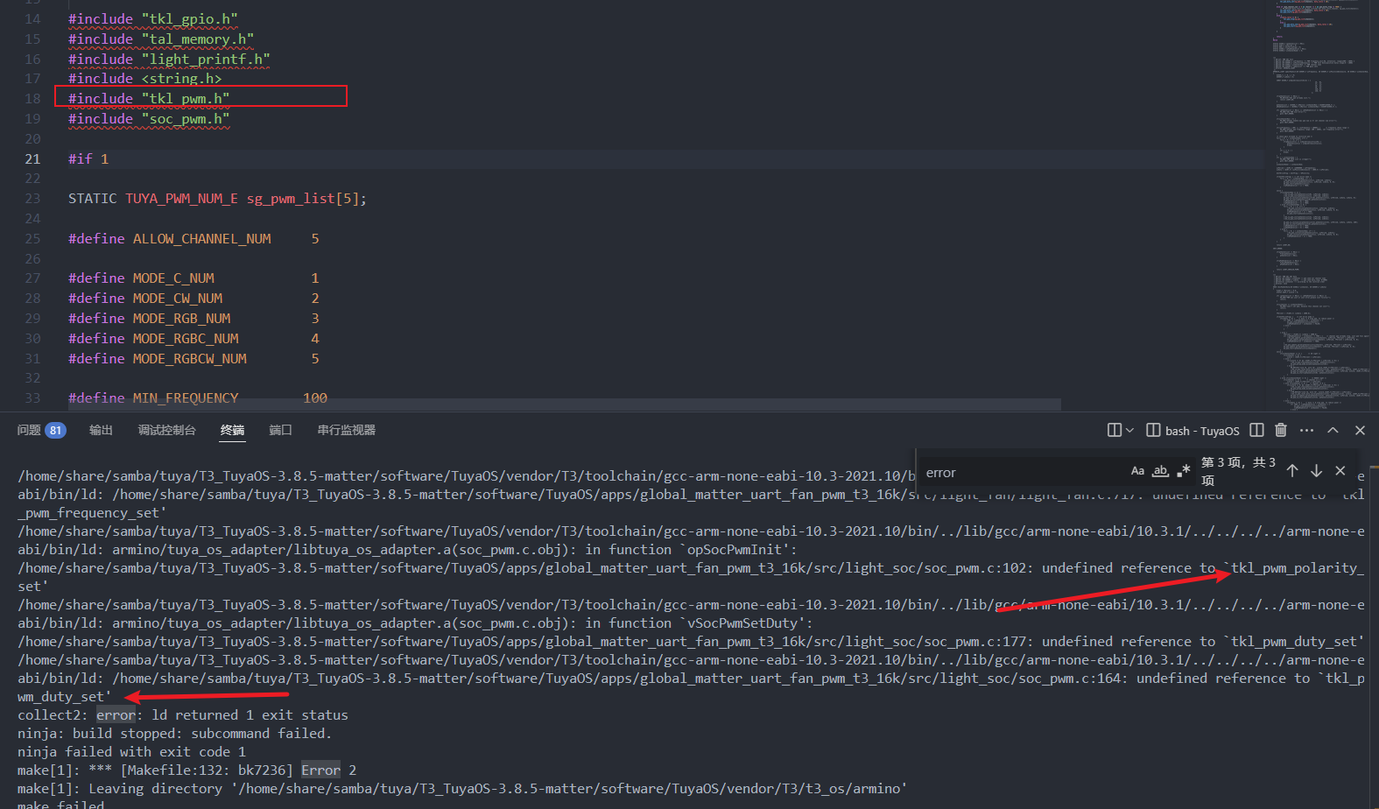
Task: Click the MODE_RGBC_NUM define line
Action: coord(193,339)
